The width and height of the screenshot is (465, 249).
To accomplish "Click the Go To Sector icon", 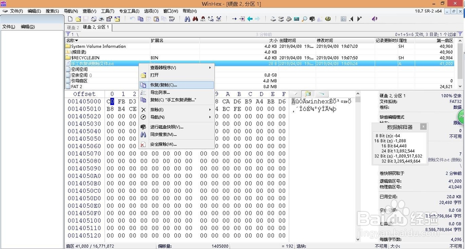I will tap(242, 19).
